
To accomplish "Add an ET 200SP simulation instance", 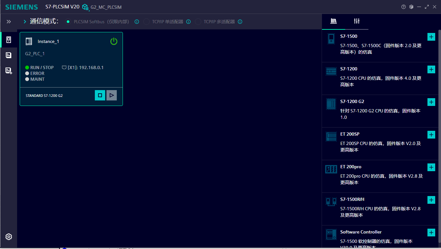I will [x=431, y=135].
